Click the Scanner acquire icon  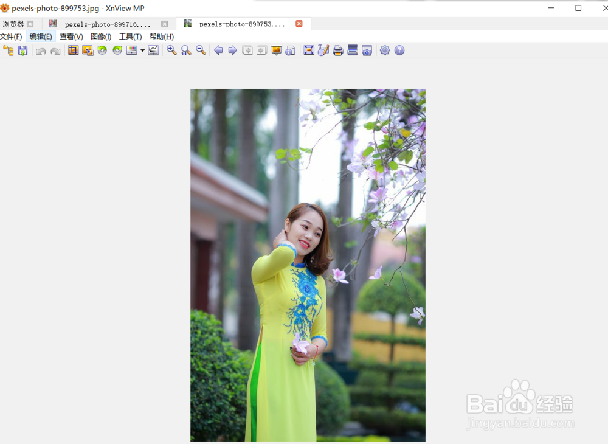tap(353, 50)
